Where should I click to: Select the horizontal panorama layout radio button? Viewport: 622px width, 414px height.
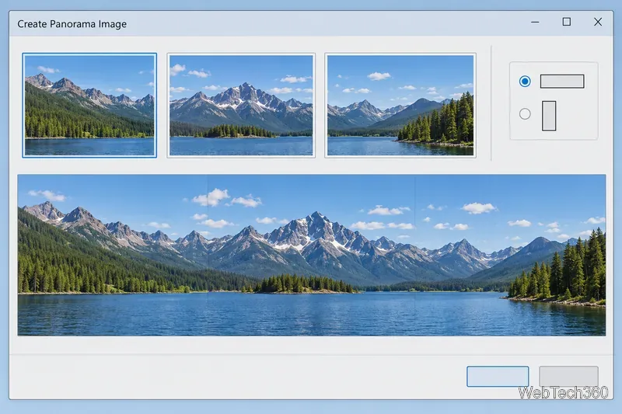click(525, 82)
